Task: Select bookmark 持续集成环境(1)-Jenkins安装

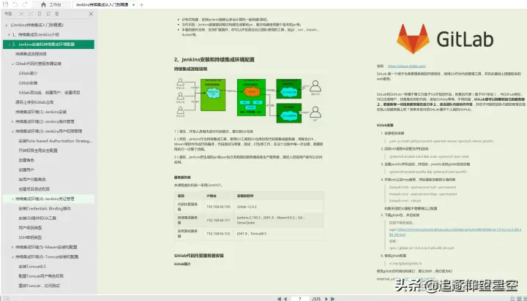Action: tap(41, 112)
